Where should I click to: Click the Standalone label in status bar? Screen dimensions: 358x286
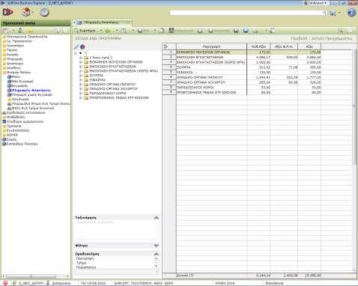(x=274, y=283)
